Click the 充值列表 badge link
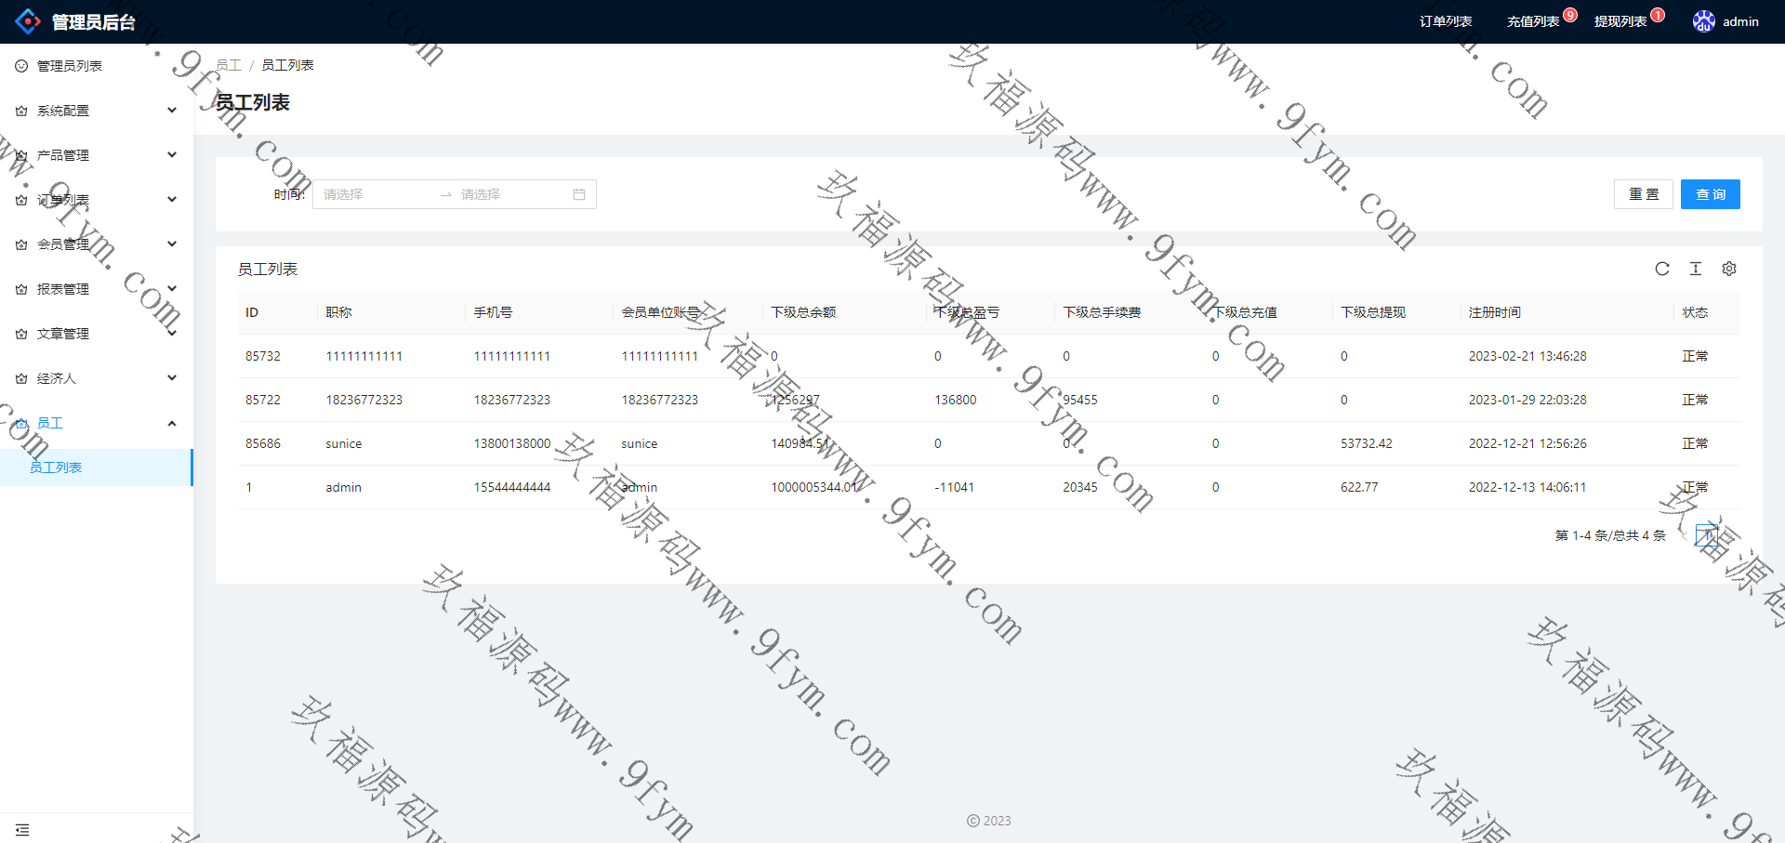Image resolution: width=1785 pixels, height=843 pixels. (x=1533, y=21)
